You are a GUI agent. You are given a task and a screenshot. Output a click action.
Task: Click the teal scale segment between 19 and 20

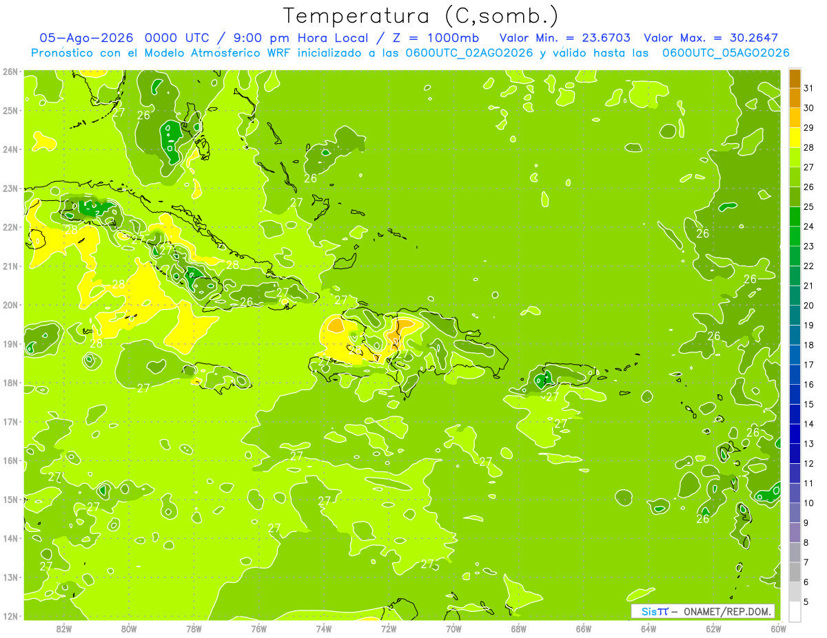(x=795, y=315)
